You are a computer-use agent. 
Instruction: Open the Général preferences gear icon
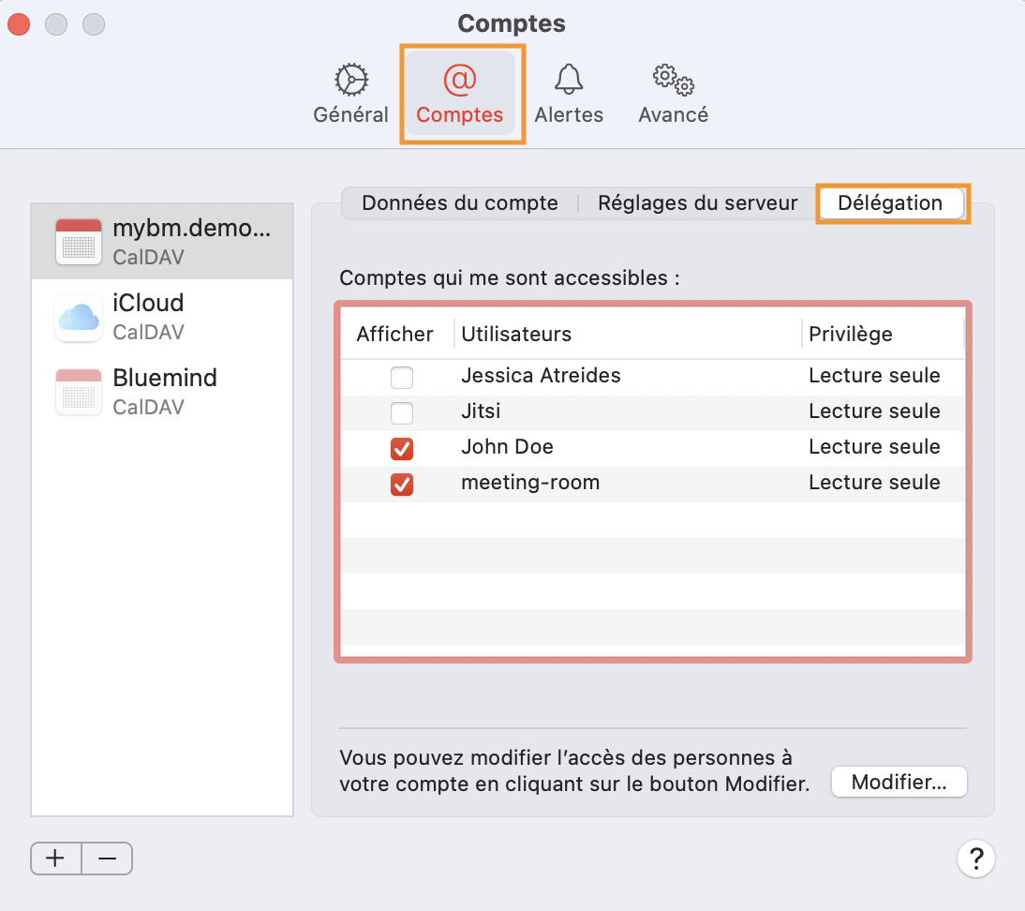(x=350, y=81)
